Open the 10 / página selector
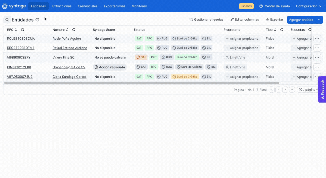This screenshot has width=326, height=178. coord(308,90)
